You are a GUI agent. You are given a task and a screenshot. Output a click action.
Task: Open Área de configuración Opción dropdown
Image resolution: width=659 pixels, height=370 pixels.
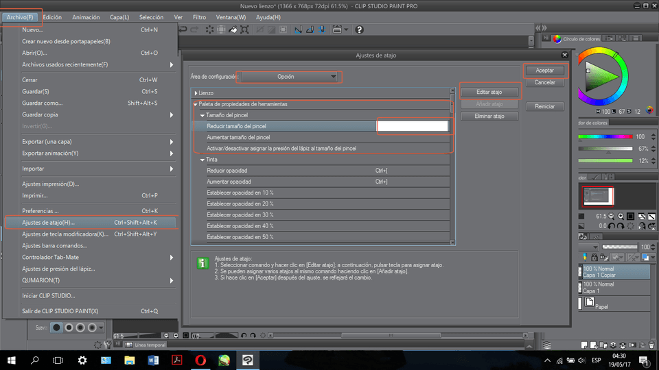(290, 77)
